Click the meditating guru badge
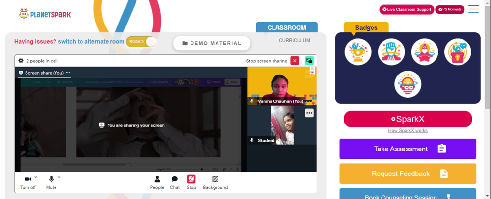The width and height of the screenshot is (491, 199). point(424,52)
